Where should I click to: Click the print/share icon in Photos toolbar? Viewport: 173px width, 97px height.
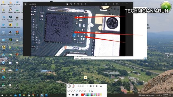(x=85, y=4)
